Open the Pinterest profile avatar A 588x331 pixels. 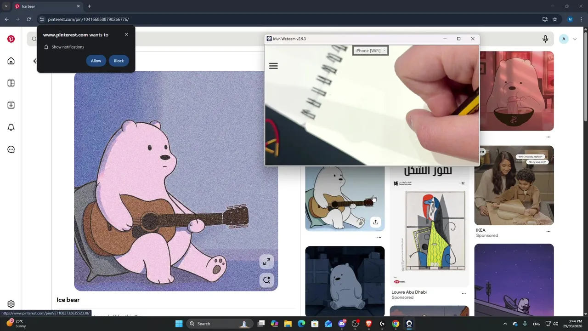point(564,39)
